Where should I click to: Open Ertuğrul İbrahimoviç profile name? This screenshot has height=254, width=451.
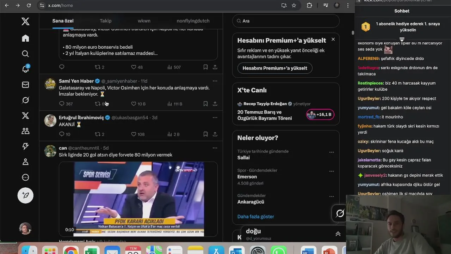click(x=81, y=117)
